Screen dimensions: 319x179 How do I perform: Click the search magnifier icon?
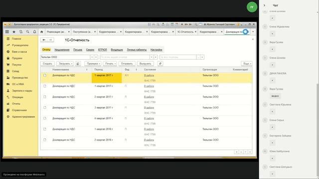[28, 32]
